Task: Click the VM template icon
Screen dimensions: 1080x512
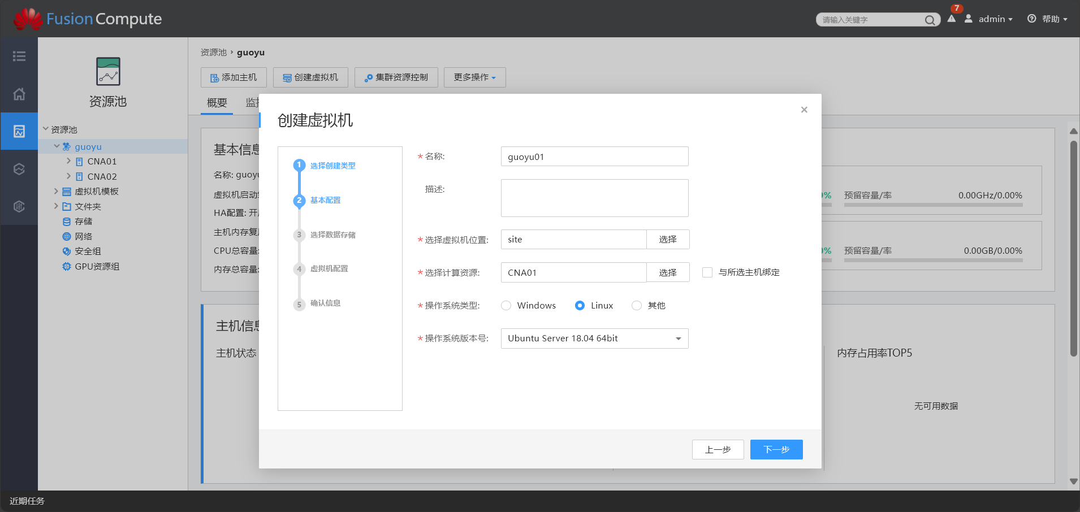Action: pyautogui.click(x=67, y=192)
